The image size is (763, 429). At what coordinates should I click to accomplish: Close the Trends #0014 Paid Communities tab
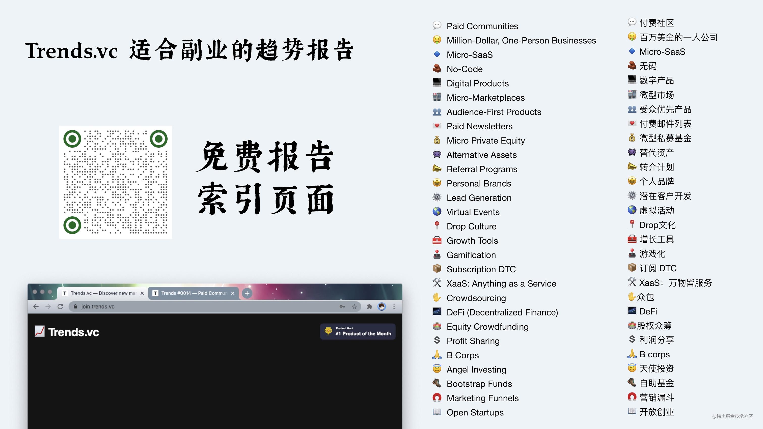pos(233,293)
